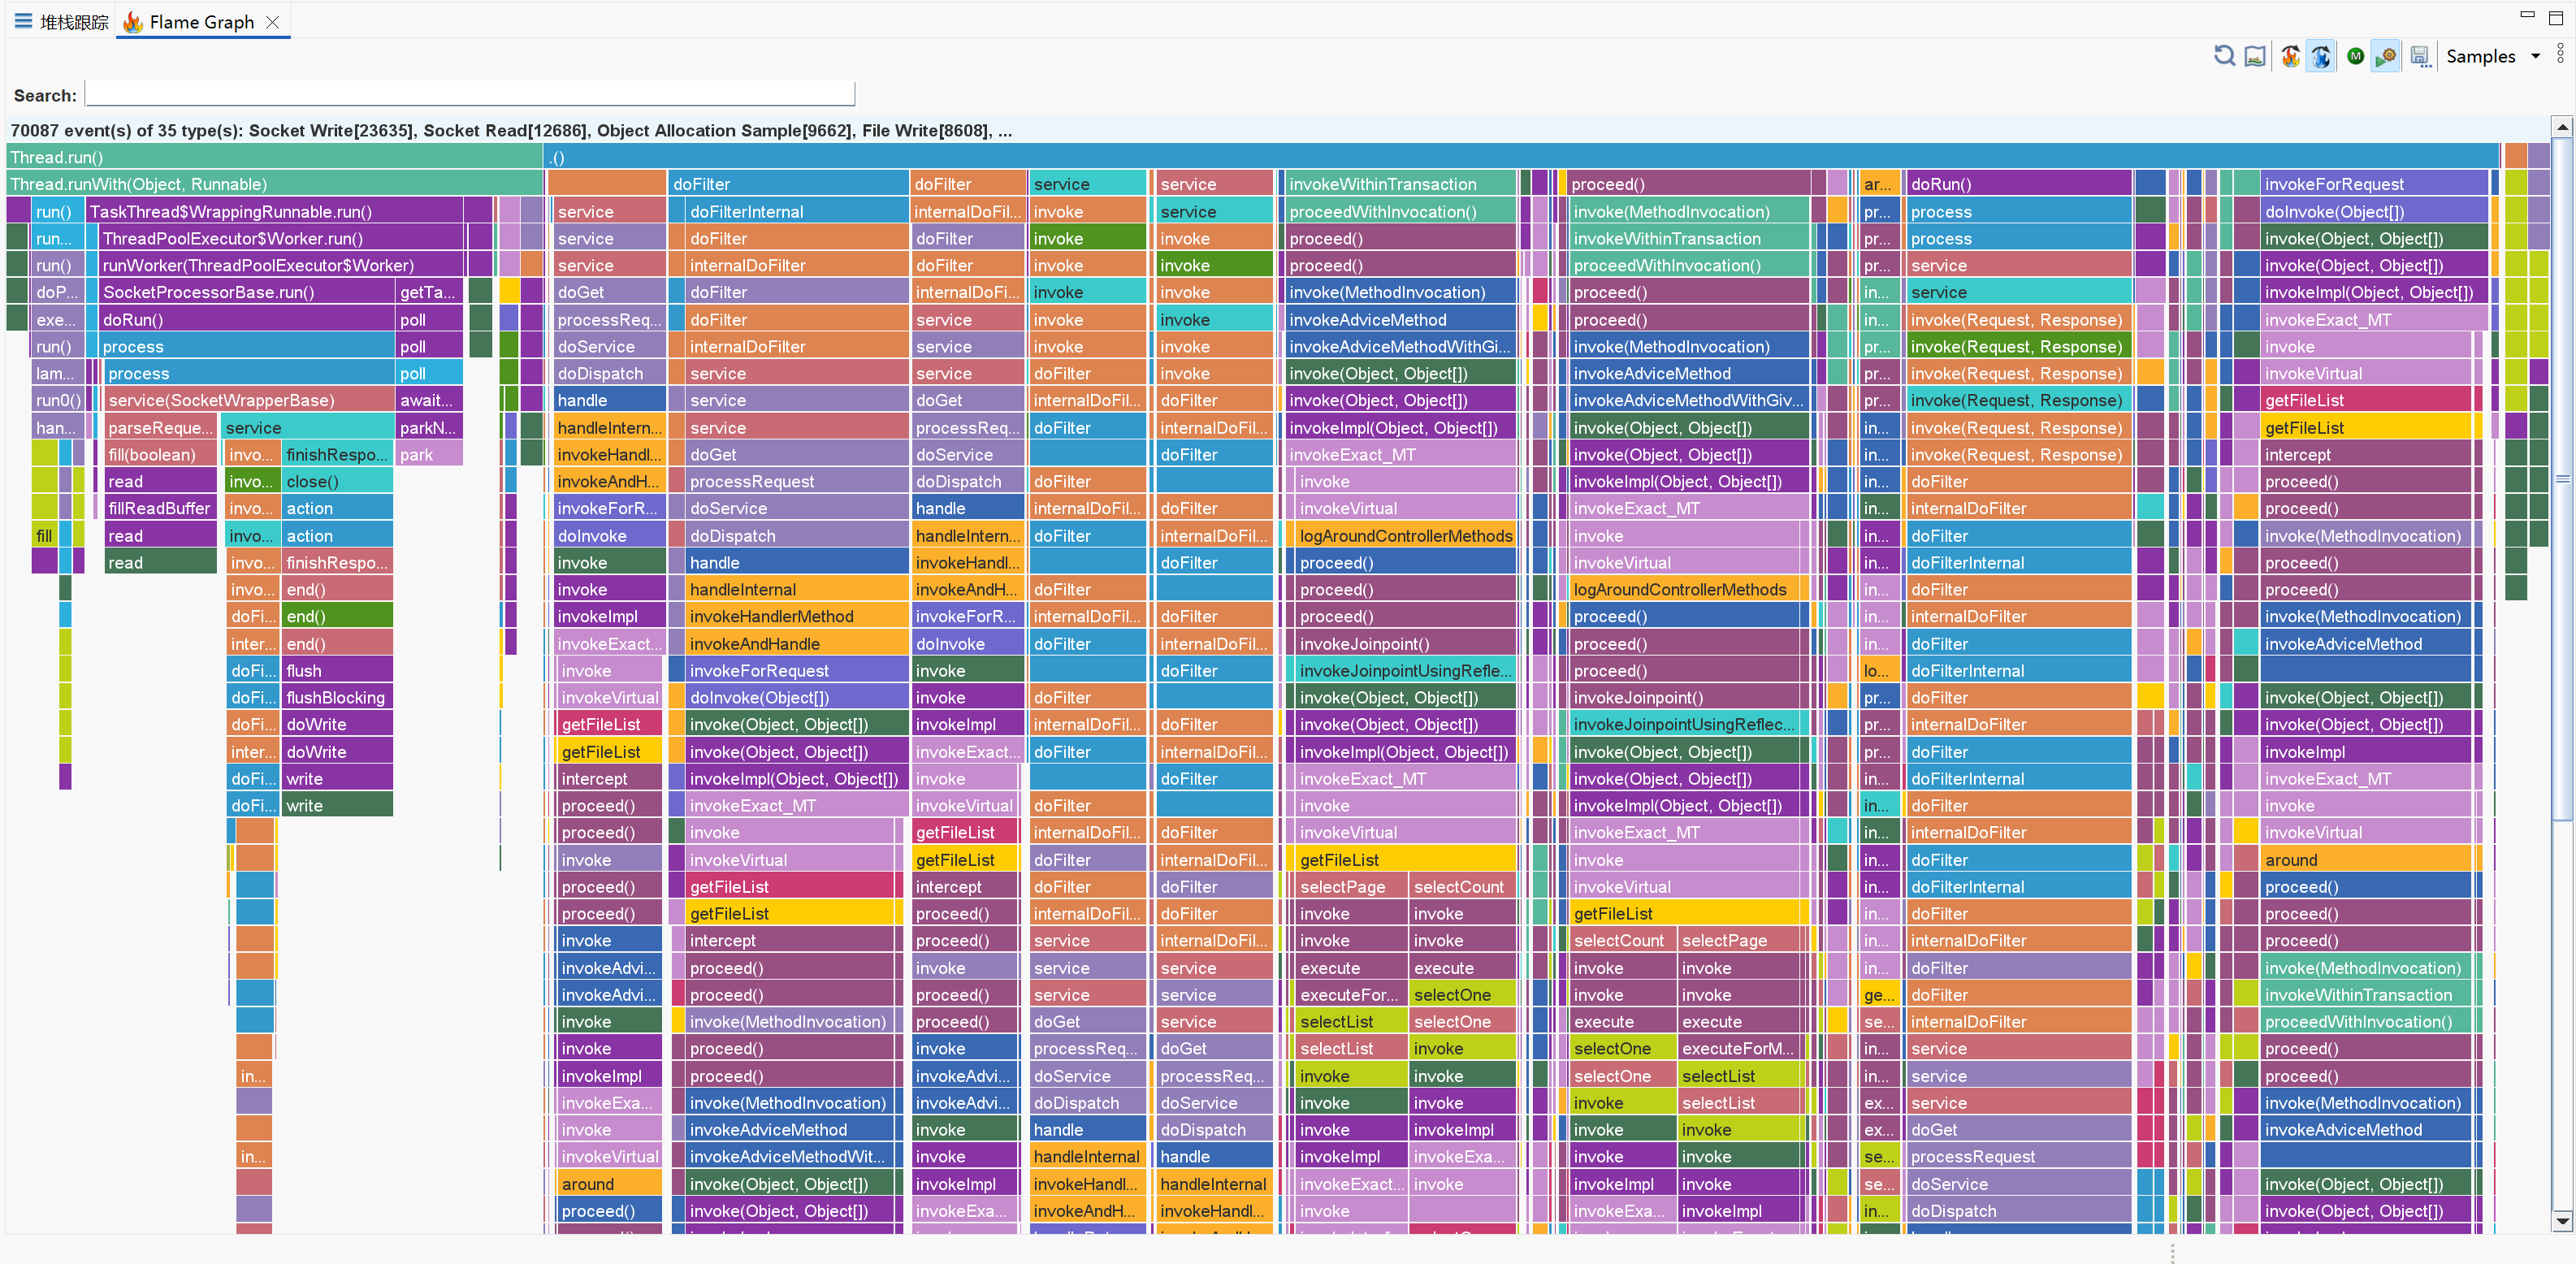Click the yellow logAroundControllerMethods frame

tap(1405, 536)
